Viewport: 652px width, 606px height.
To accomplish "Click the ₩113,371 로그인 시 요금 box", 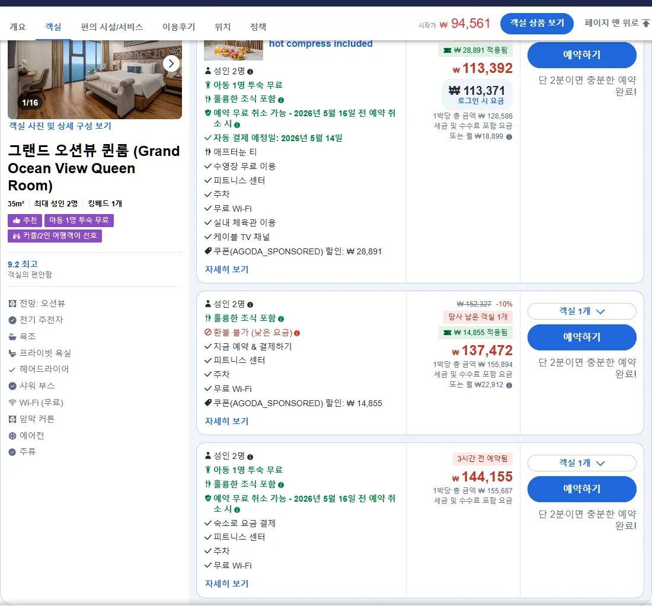I will (477, 95).
